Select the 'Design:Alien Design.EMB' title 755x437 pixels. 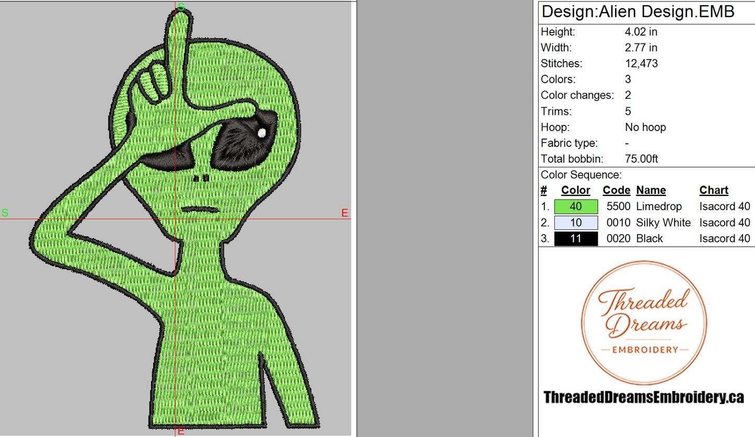point(638,11)
